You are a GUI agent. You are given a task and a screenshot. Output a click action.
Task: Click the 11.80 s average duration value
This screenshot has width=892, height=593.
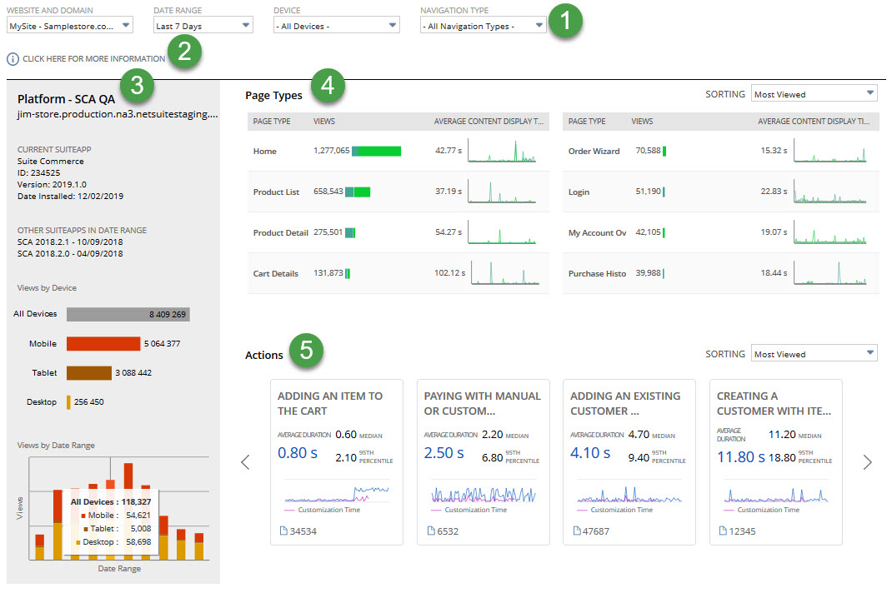(x=740, y=457)
